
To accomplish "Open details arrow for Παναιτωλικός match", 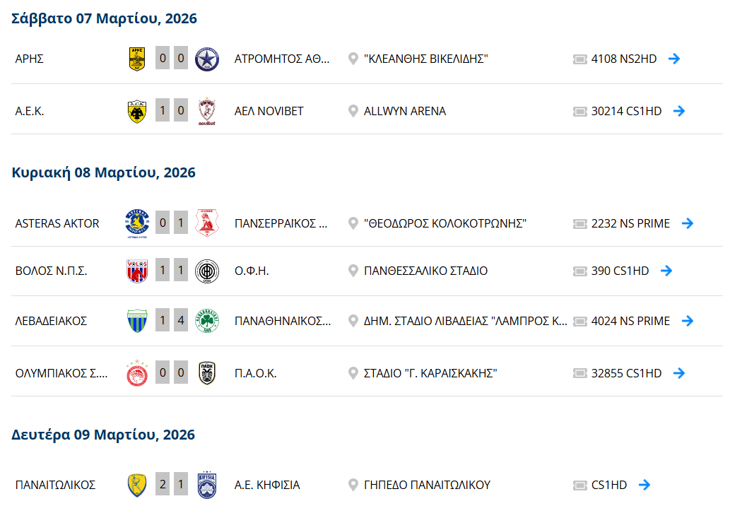I will pos(644,485).
